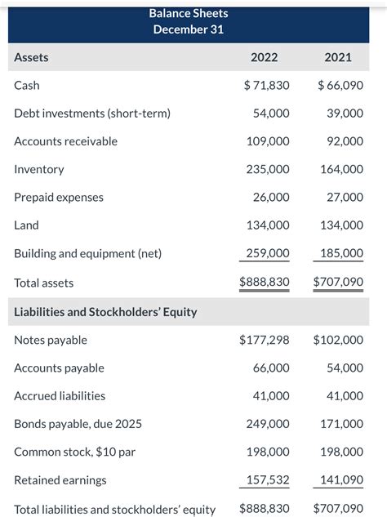Click Accounts receivable 2022 amount 109,000
Viewport: 387px width, 517px height.
click(x=268, y=141)
